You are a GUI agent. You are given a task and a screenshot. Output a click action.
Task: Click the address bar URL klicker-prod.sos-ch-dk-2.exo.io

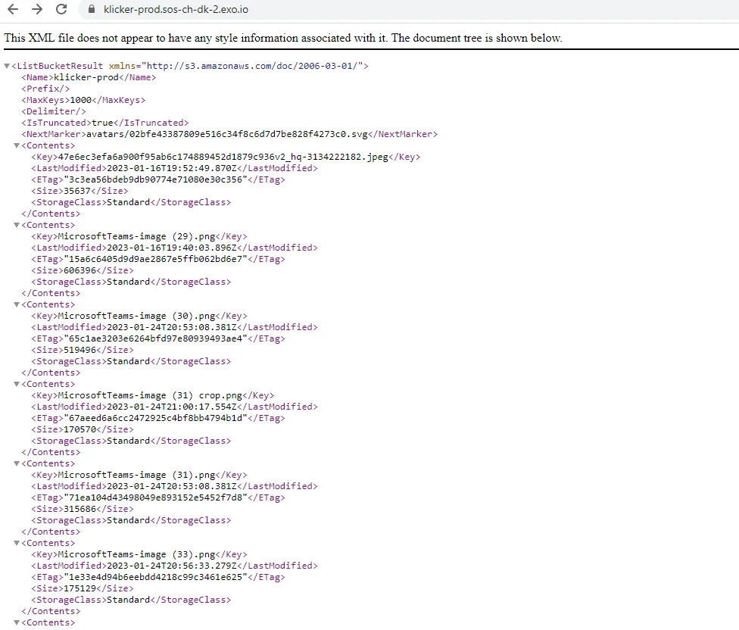(176, 10)
